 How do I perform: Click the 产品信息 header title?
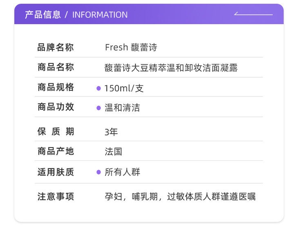pyautogui.click(x=42, y=15)
